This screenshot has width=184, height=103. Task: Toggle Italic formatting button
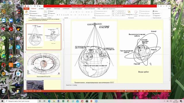[60, 15]
